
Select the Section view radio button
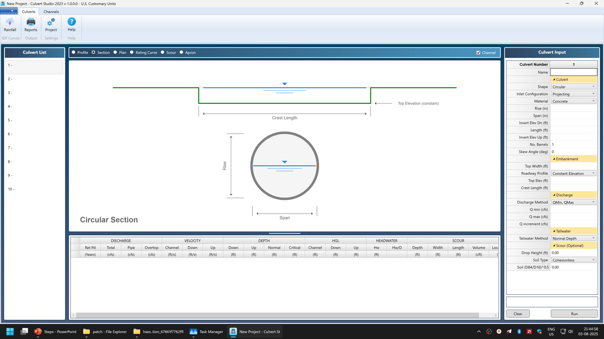(93, 52)
